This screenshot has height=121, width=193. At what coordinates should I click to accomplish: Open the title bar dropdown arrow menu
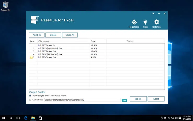click(x=153, y=13)
